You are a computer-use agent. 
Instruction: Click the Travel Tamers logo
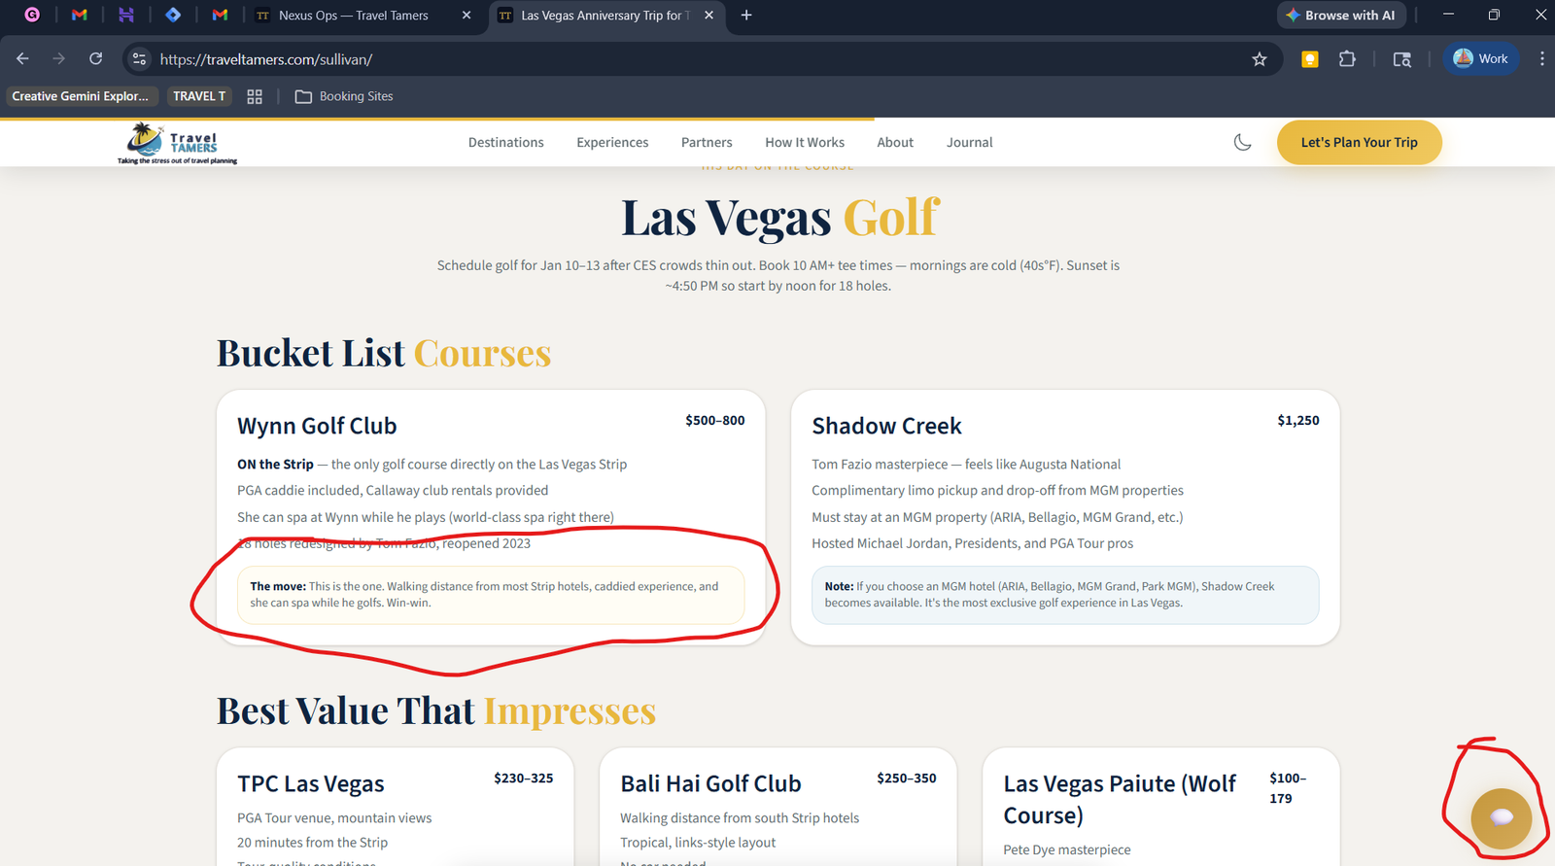coord(178,143)
